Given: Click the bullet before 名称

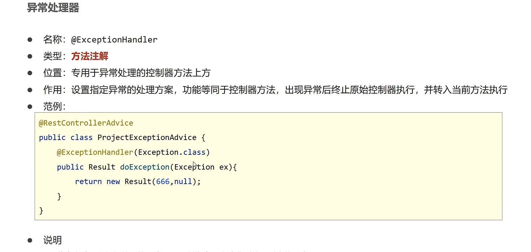Looking at the screenshot, I should [30, 40].
